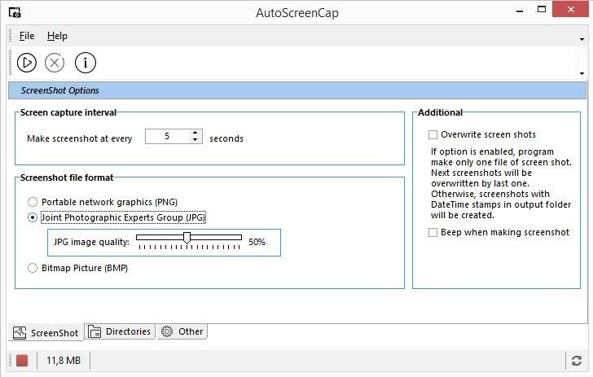Screen dimensions: 593x377
Task: Switch to the ScreenShot tab
Action: [46, 332]
